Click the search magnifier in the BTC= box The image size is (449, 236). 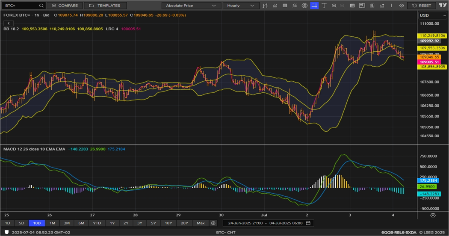tap(41, 6)
